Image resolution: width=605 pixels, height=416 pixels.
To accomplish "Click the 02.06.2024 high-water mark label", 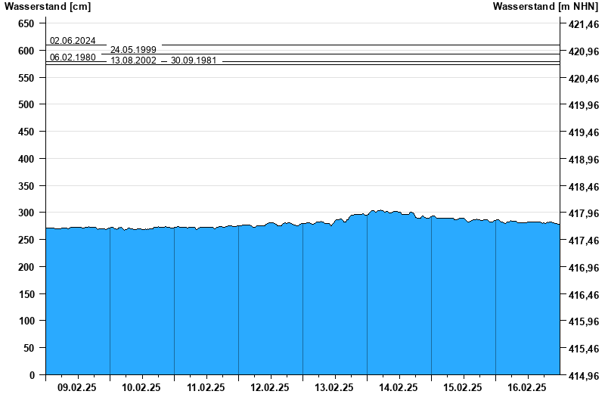I will pyautogui.click(x=73, y=41).
